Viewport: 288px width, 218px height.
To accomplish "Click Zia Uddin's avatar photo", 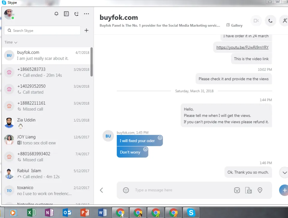I will click(x=9, y=123).
